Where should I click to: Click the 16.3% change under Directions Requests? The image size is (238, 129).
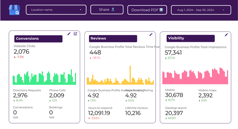pos(18,100)
